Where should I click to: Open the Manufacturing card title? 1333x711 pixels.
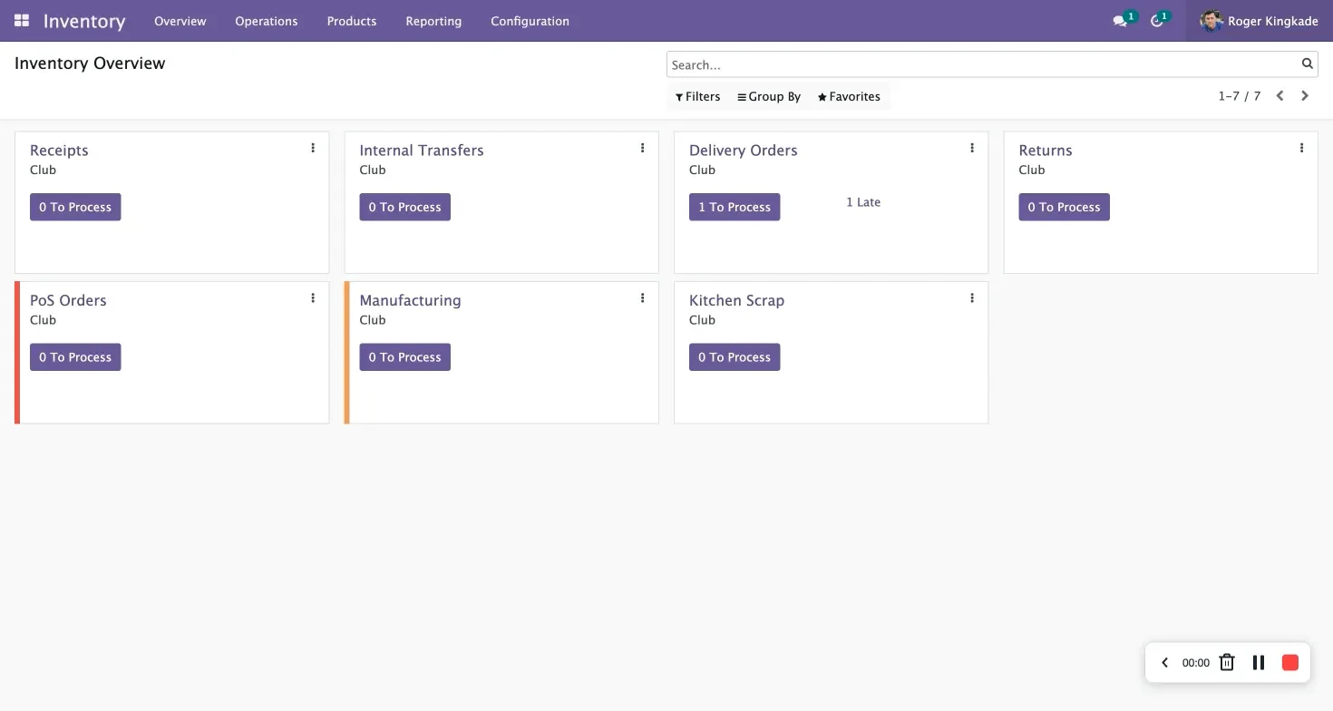pyautogui.click(x=410, y=300)
